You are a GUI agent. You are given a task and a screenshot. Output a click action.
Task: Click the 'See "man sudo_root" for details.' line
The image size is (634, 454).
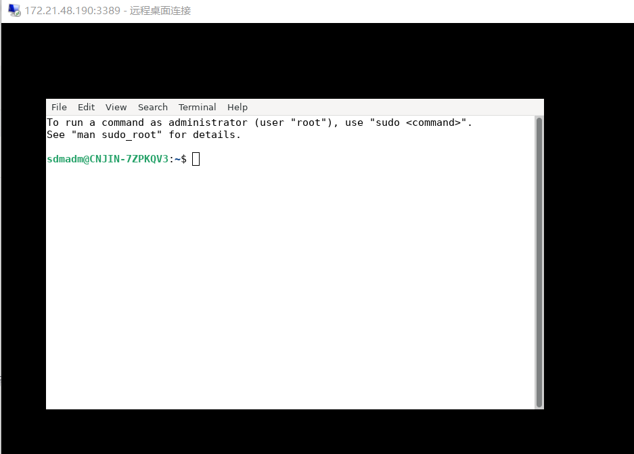click(143, 135)
